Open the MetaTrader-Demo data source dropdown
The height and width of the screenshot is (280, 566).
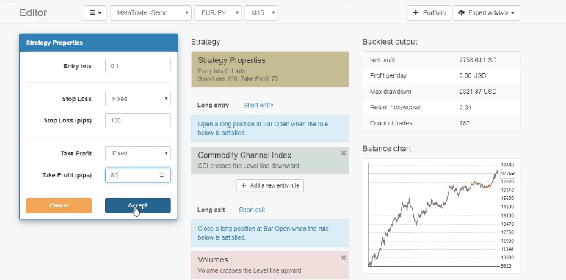coord(150,12)
